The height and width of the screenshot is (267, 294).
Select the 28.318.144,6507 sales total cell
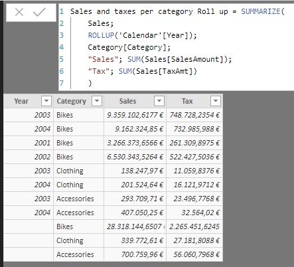point(135,226)
